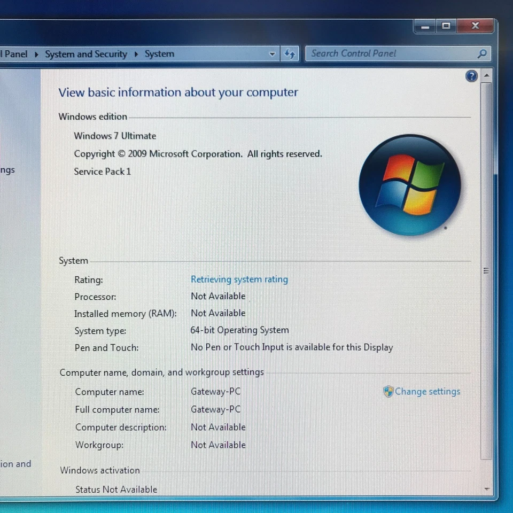Click the minimize window button

(425, 26)
